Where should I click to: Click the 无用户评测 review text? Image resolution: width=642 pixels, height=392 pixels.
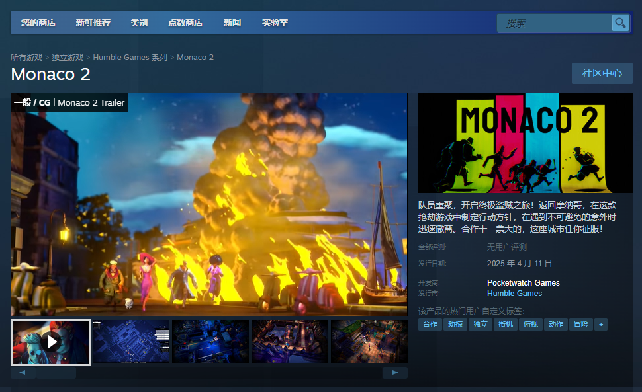(x=506, y=247)
